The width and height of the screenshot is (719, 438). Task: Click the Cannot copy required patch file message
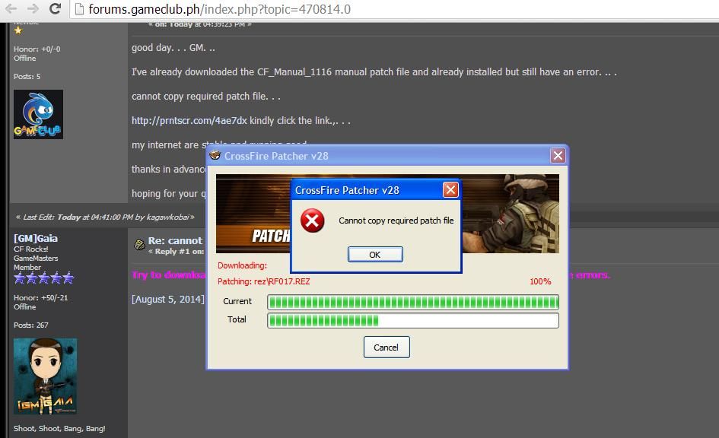point(396,221)
